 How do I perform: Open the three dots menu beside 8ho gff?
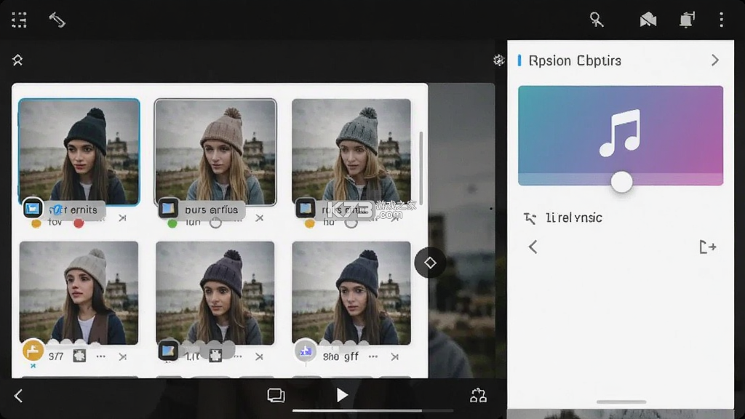tap(373, 356)
